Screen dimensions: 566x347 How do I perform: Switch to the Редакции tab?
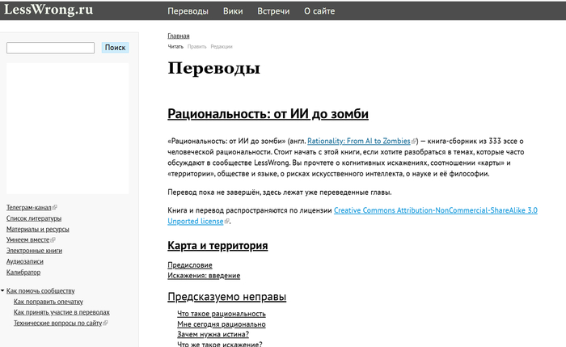[x=222, y=47]
